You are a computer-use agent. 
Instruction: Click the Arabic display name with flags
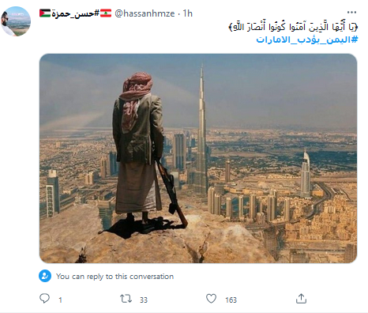75,13
